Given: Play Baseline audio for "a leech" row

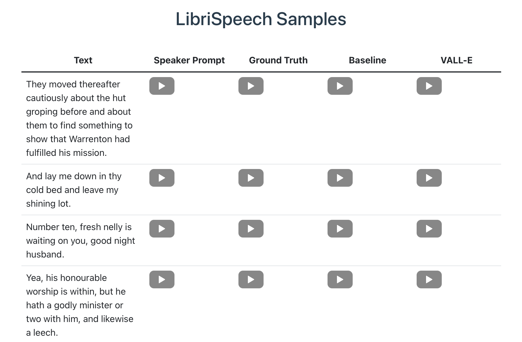Looking at the screenshot, I should (x=340, y=279).
